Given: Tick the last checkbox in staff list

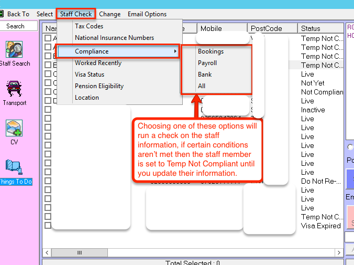Looking at the screenshot, I should point(48,226).
